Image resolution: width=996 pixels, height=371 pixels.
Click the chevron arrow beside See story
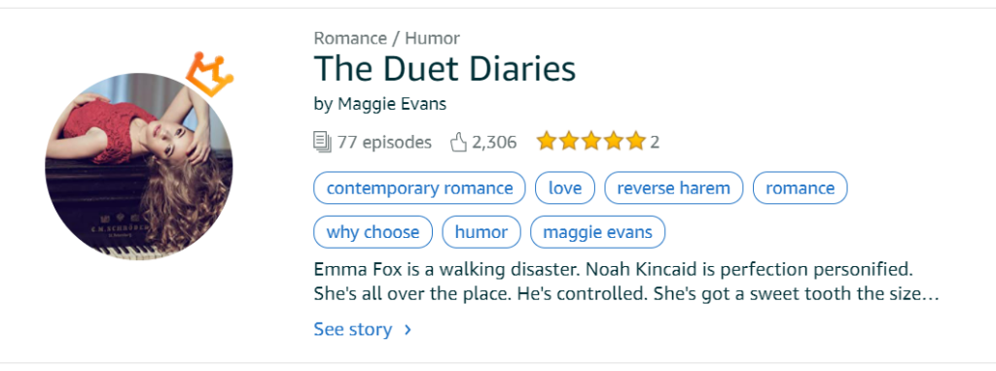click(408, 330)
